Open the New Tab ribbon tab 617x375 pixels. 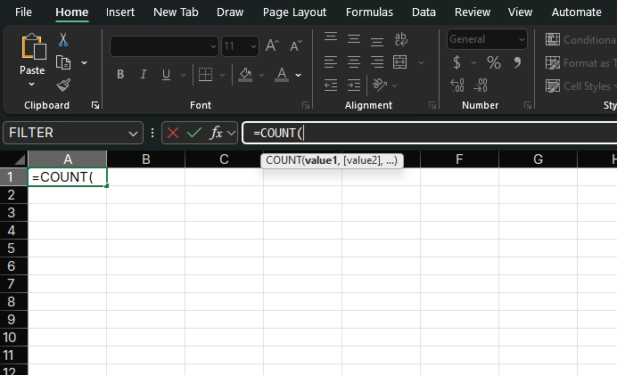pos(176,12)
